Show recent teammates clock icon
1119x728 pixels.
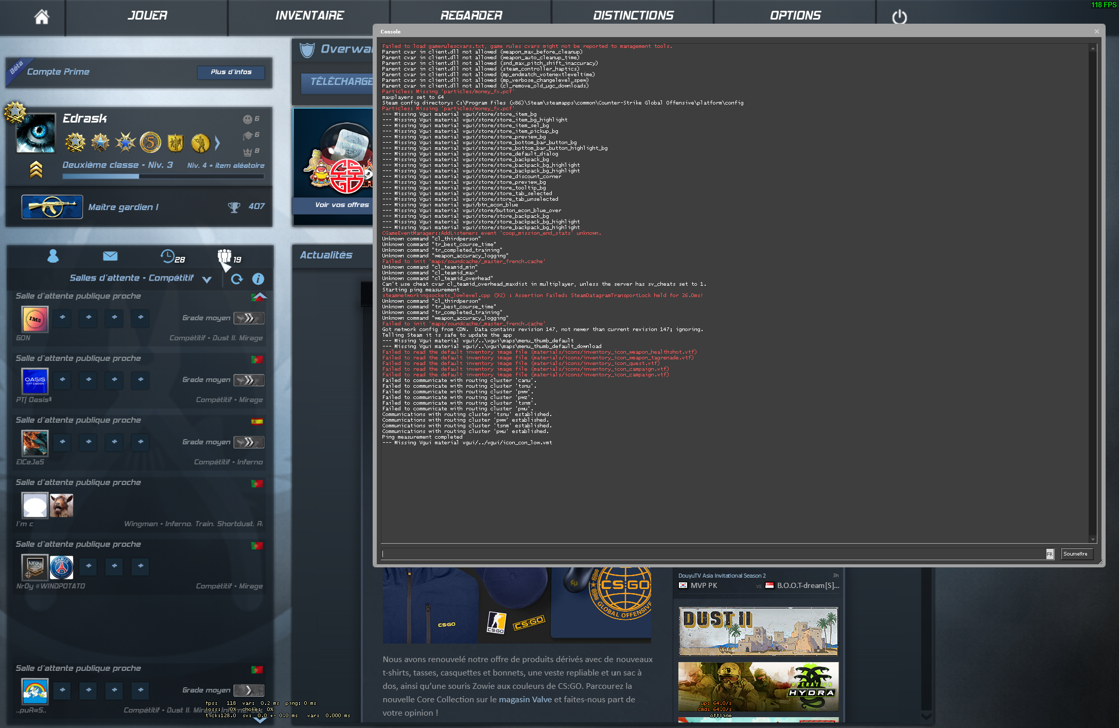point(167,256)
